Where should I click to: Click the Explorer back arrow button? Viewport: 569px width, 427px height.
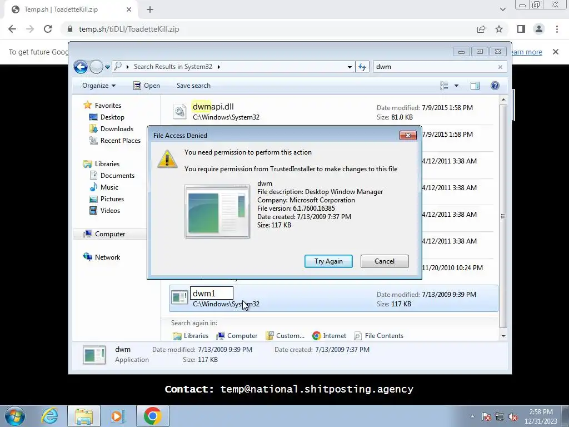pyautogui.click(x=81, y=67)
